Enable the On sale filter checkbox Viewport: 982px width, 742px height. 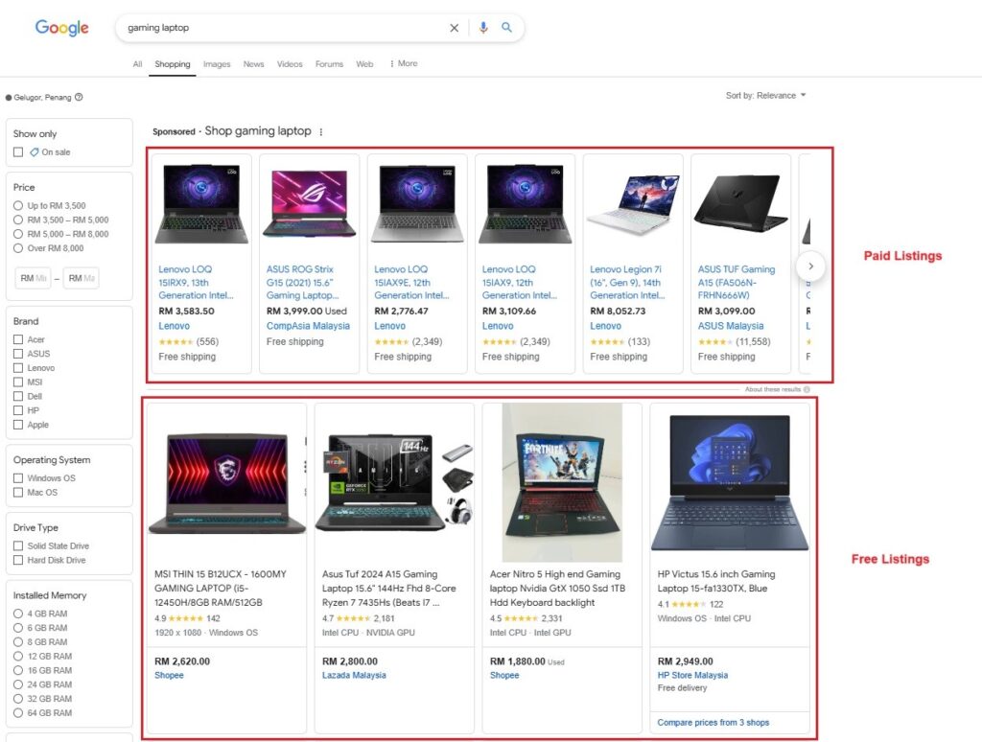pyautogui.click(x=16, y=151)
